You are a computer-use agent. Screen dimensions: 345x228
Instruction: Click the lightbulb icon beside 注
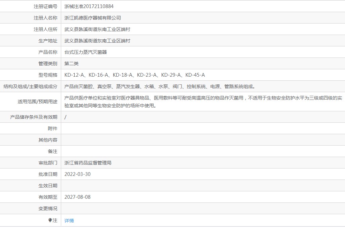pyautogui.click(x=50, y=220)
